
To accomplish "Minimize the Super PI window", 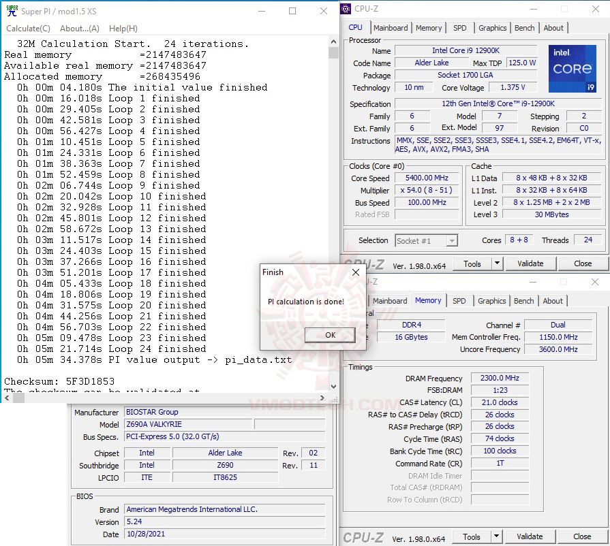I will click(262, 11).
